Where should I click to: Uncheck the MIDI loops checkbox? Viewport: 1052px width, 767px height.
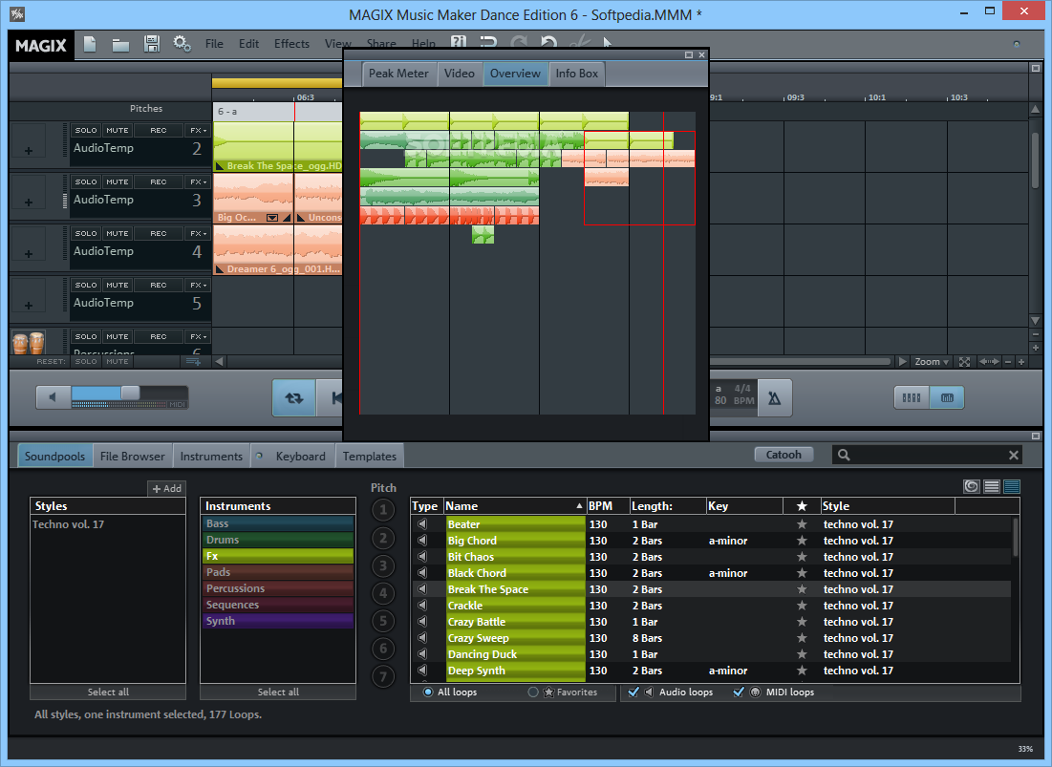point(739,692)
